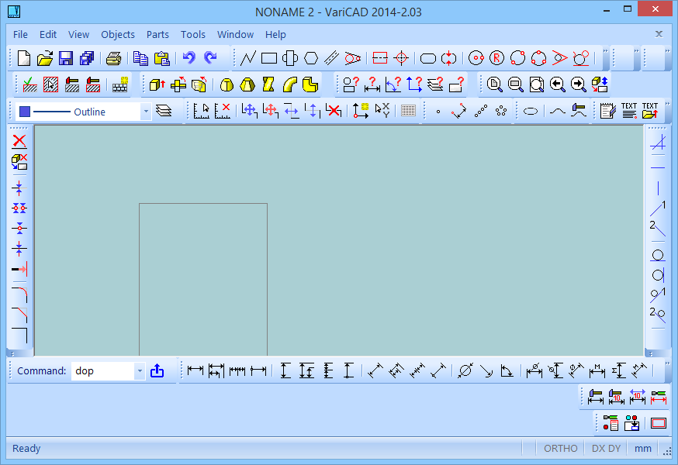Select the circle tool on right toolbar
The width and height of the screenshot is (678, 465).
pyautogui.click(x=658, y=255)
